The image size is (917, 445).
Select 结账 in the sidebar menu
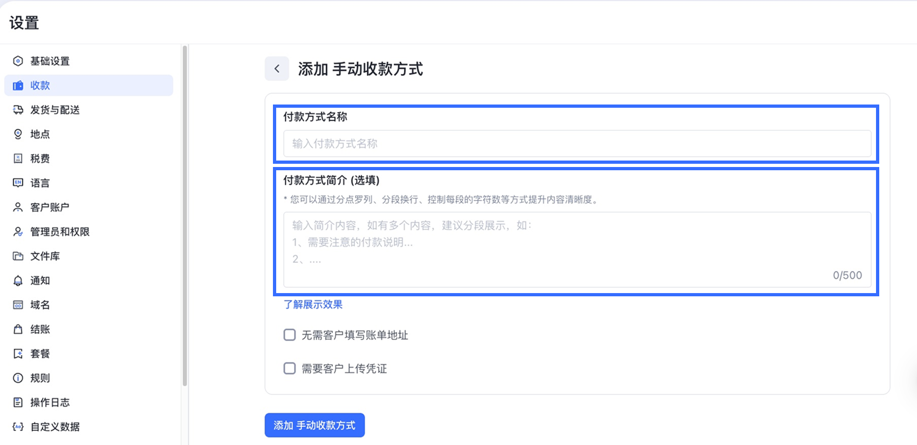coord(39,329)
